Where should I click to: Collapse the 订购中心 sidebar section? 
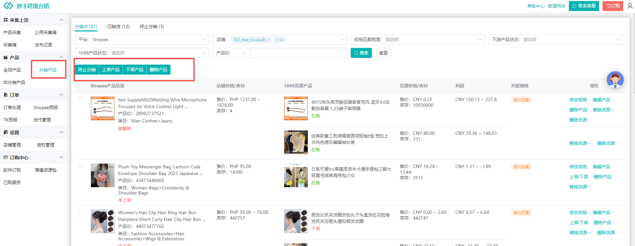point(61,157)
